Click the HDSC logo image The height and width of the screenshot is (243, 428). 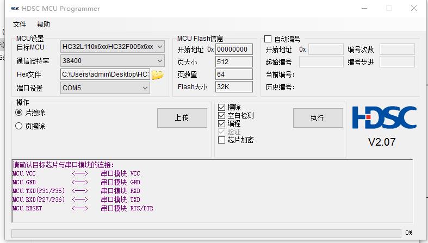[384, 117]
